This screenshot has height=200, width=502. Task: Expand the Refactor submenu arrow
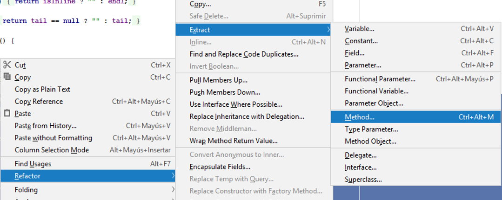[173, 176]
